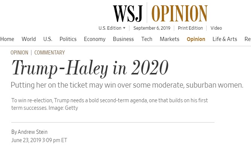
Task: Click the WSJ logo
Action: point(128,14)
